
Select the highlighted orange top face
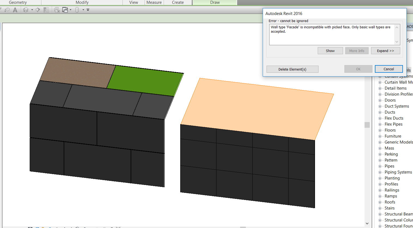pos(257,109)
